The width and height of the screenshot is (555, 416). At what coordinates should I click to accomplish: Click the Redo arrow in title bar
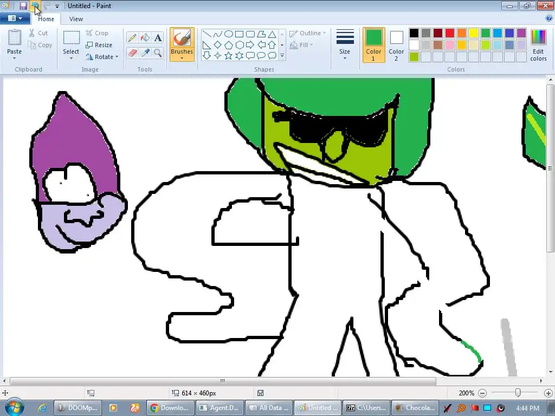coord(47,5)
